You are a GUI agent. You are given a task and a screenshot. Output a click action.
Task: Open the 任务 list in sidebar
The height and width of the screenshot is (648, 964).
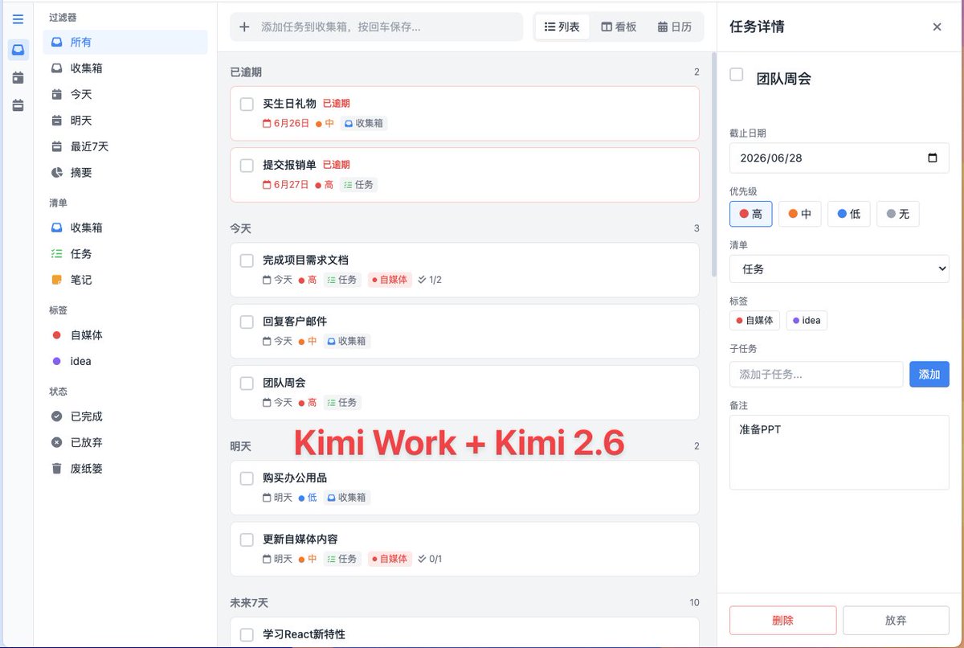click(125, 254)
